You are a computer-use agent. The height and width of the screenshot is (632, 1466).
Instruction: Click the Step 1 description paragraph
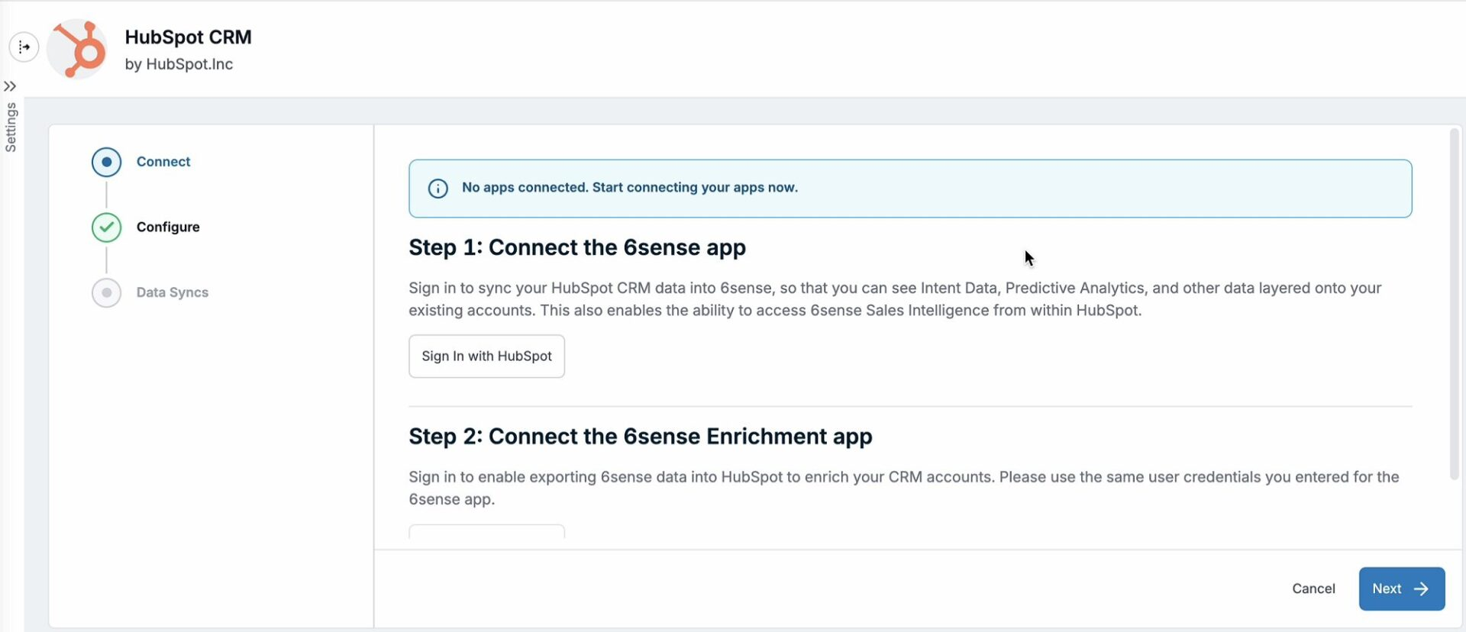895,299
